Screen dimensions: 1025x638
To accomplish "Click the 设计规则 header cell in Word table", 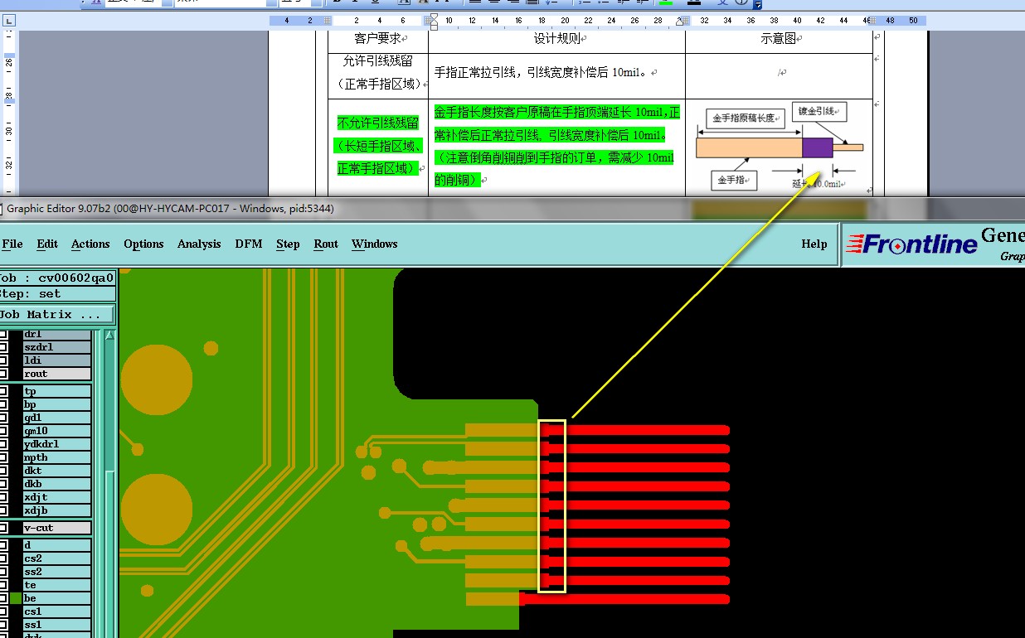I will 556,39.
